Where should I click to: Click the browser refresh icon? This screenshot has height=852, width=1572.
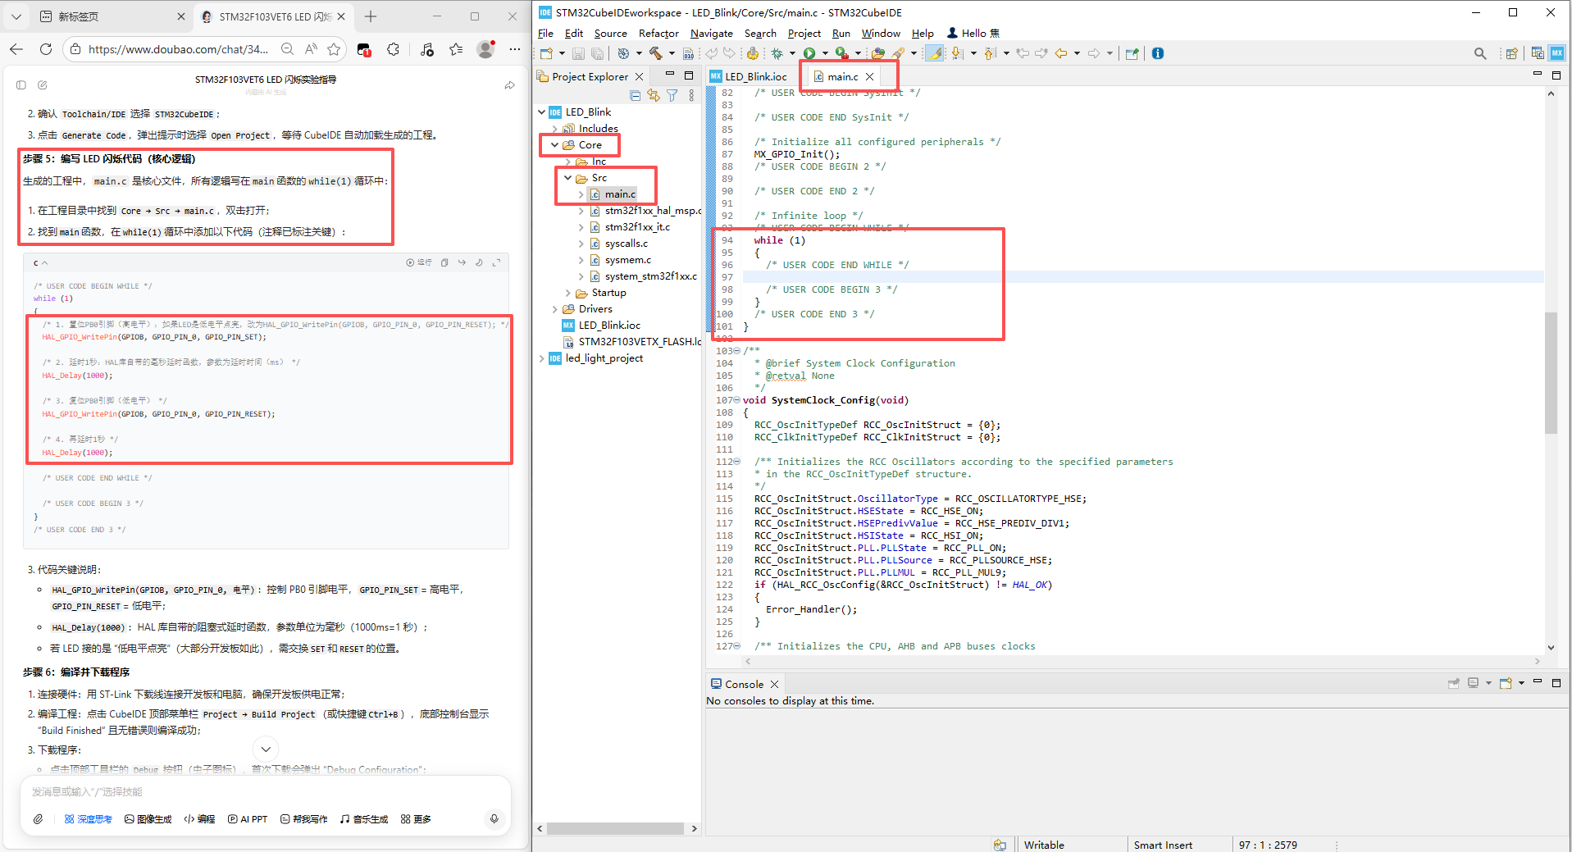click(x=46, y=49)
